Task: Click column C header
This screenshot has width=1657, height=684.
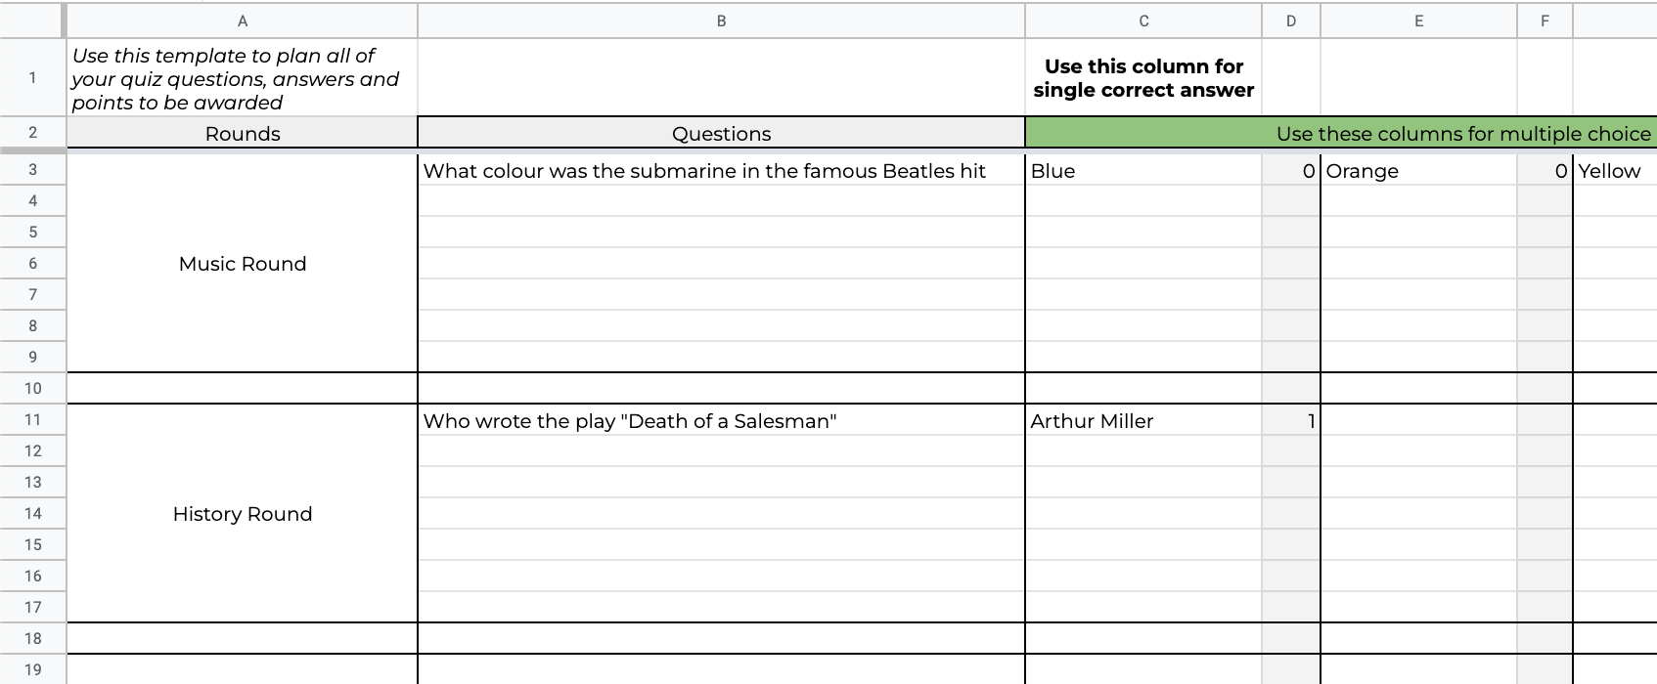Action: pos(1142,21)
